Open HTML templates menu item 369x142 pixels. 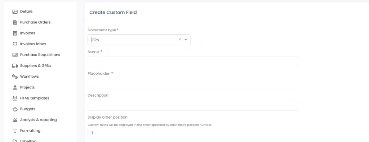click(35, 98)
